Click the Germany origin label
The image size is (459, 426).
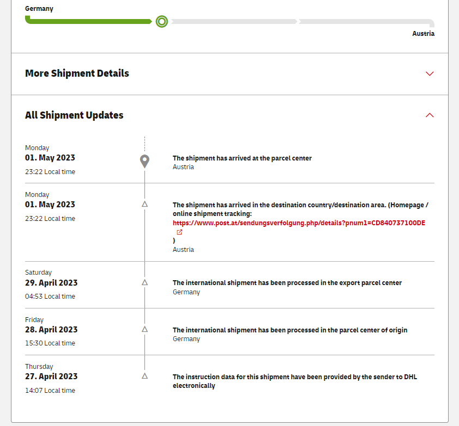(39, 9)
